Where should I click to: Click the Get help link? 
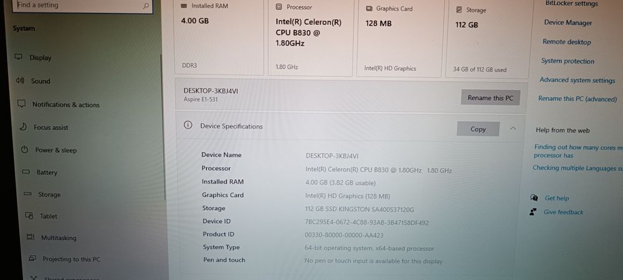(556, 198)
